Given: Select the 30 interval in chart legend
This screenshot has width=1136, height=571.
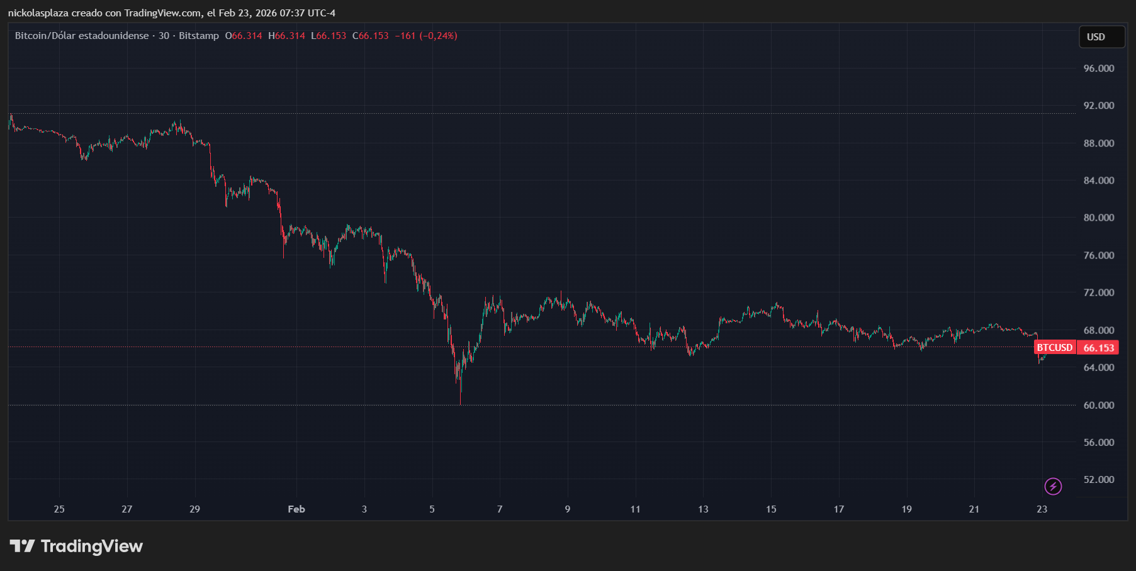Looking at the screenshot, I should pos(164,36).
